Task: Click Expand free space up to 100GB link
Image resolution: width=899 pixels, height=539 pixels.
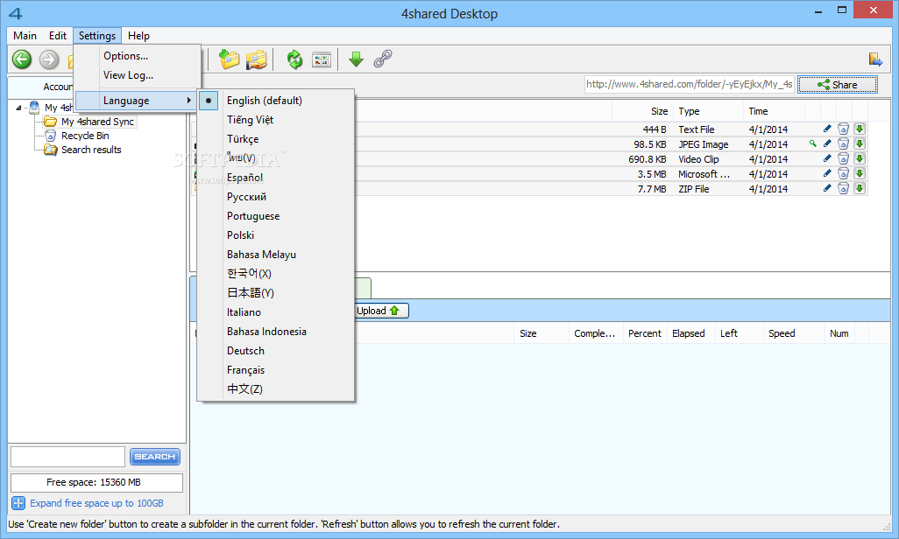Action: [x=96, y=503]
